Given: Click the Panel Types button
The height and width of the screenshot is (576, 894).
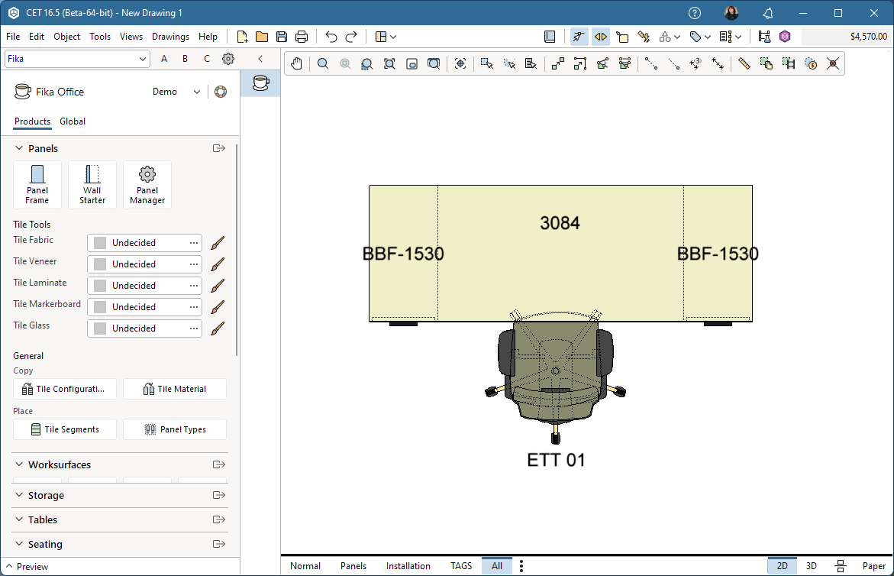Looking at the screenshot, I should [x=175, y=429].
